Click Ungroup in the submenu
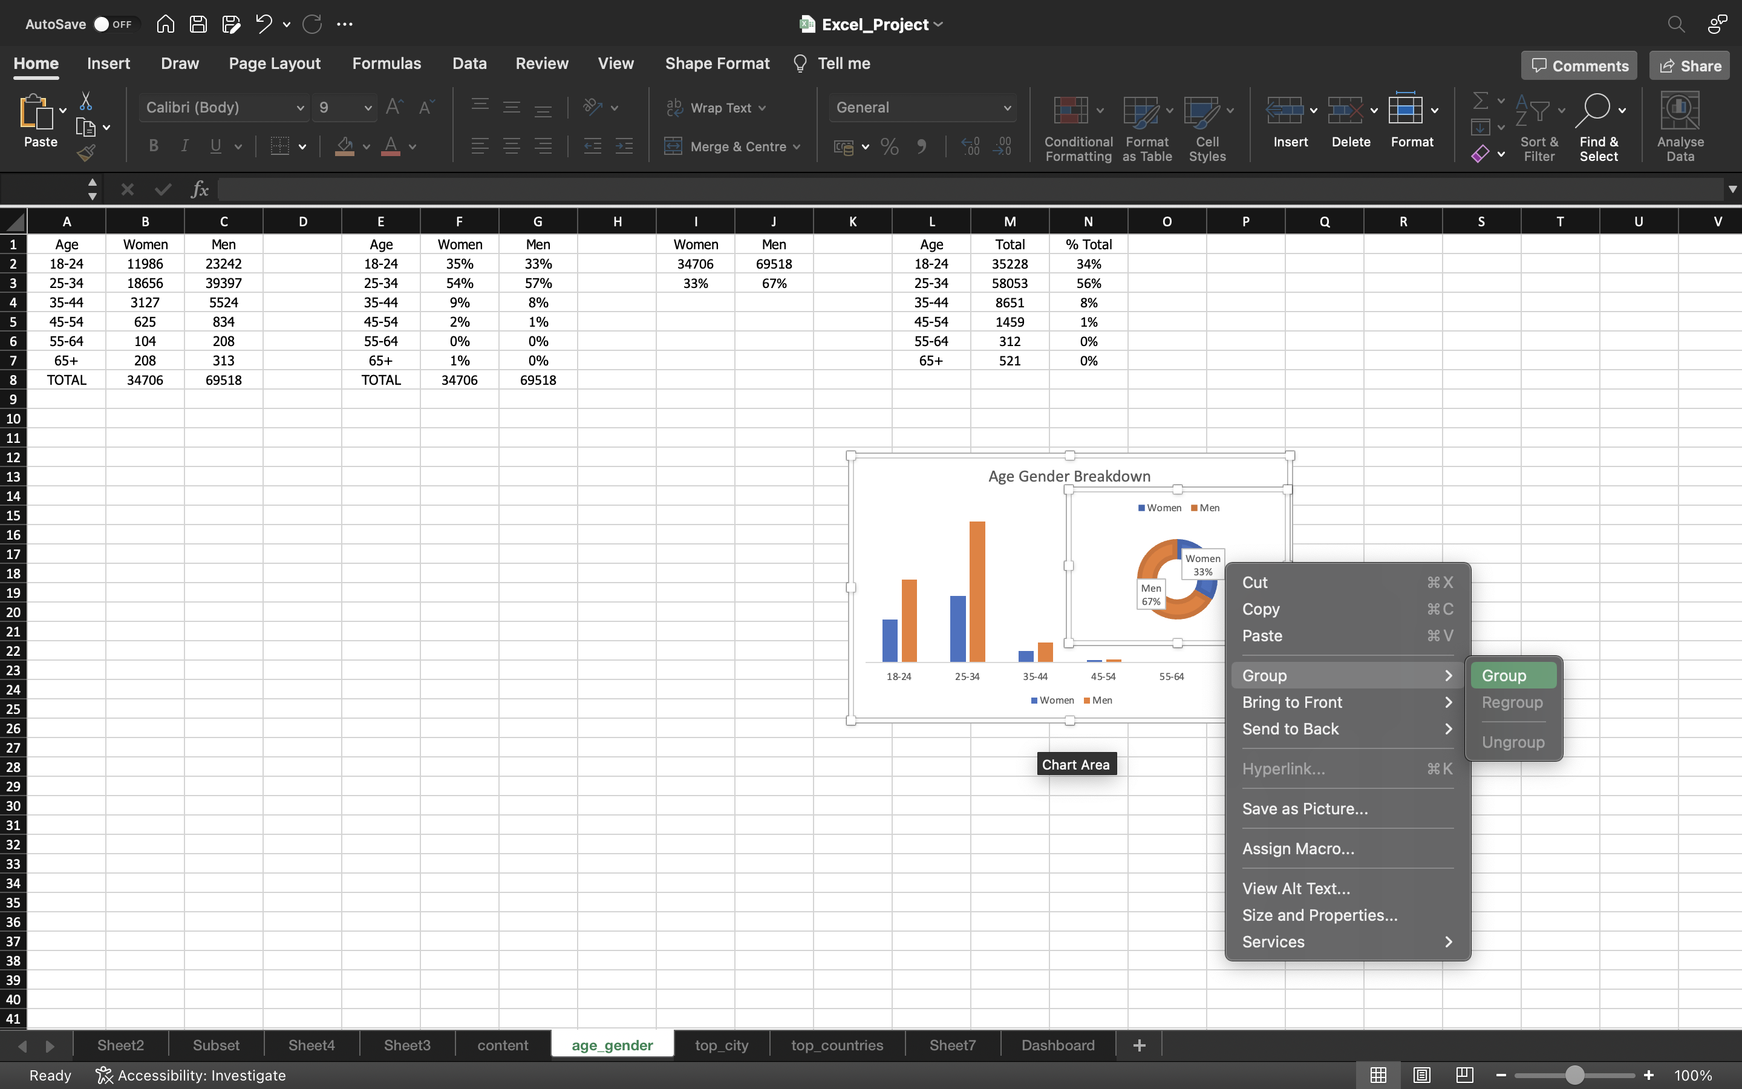The width and height of the screenshot is (1742, 1089). (1514, 742)
